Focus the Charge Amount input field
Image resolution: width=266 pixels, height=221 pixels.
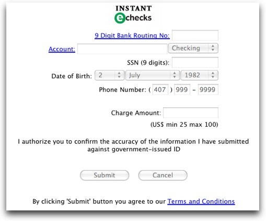191,113
